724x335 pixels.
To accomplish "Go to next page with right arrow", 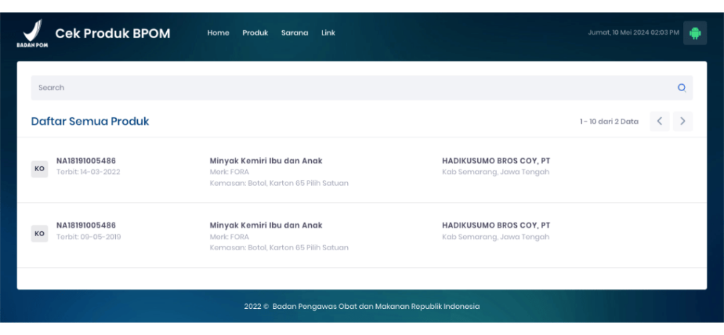I will (x=682, y=122).
